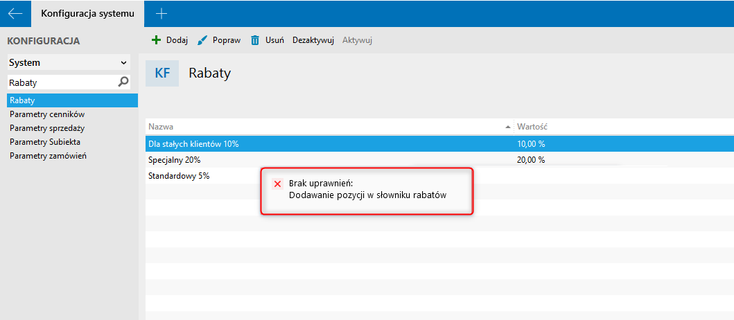
Task: Click the Rabaty page heading
Action: tap(210, 73)
